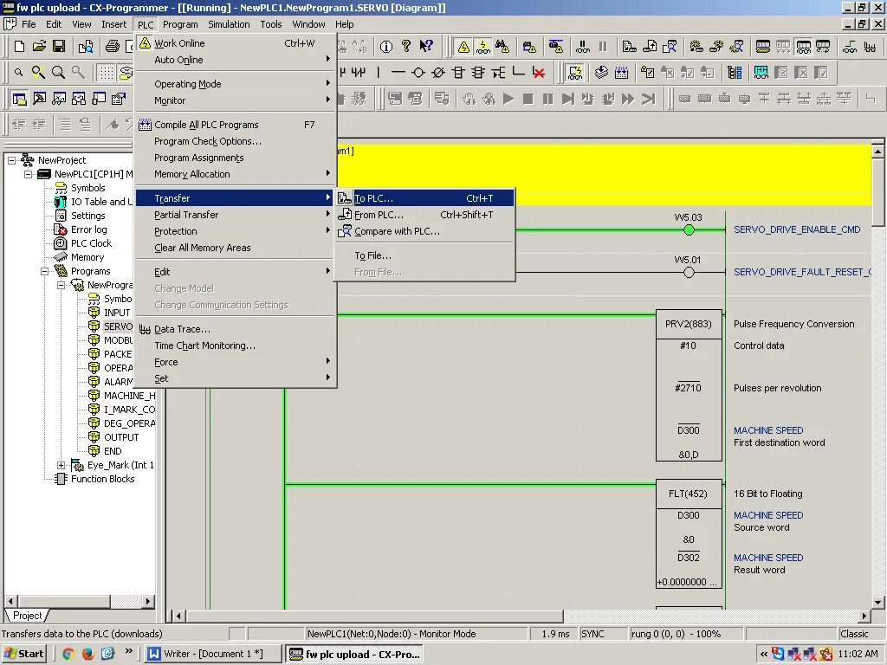887x665 pixels.
Task: Expand the Eye_Mark tree node
Action: [62, 465]
